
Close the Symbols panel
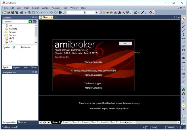pyautogui.click(x=36, y=18)
